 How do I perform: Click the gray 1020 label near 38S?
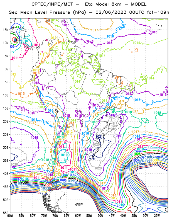pyautogui.click(x=98, y=168)
